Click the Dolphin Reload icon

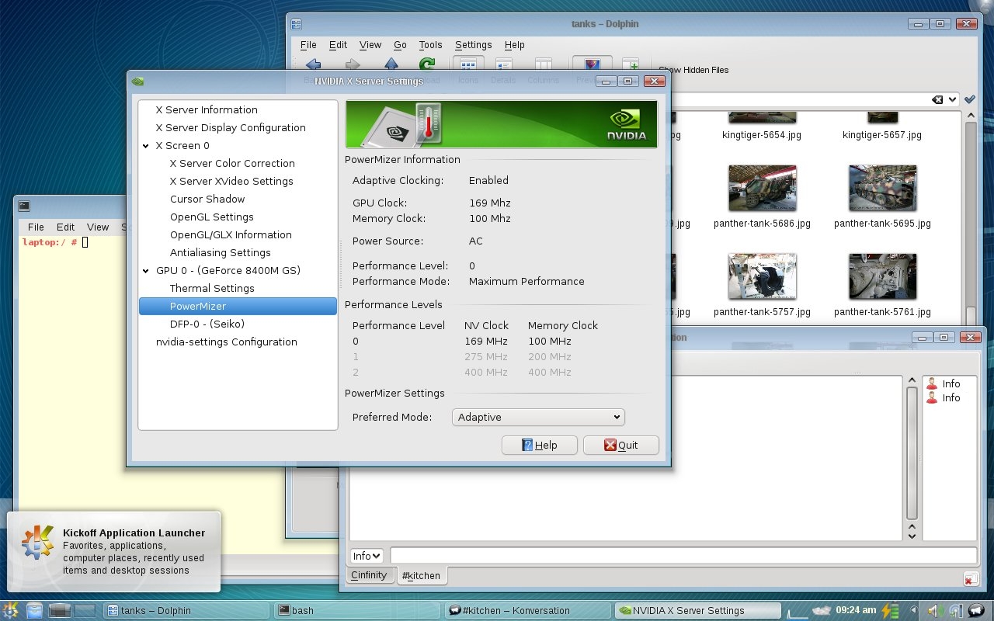[x=427, y=64]
